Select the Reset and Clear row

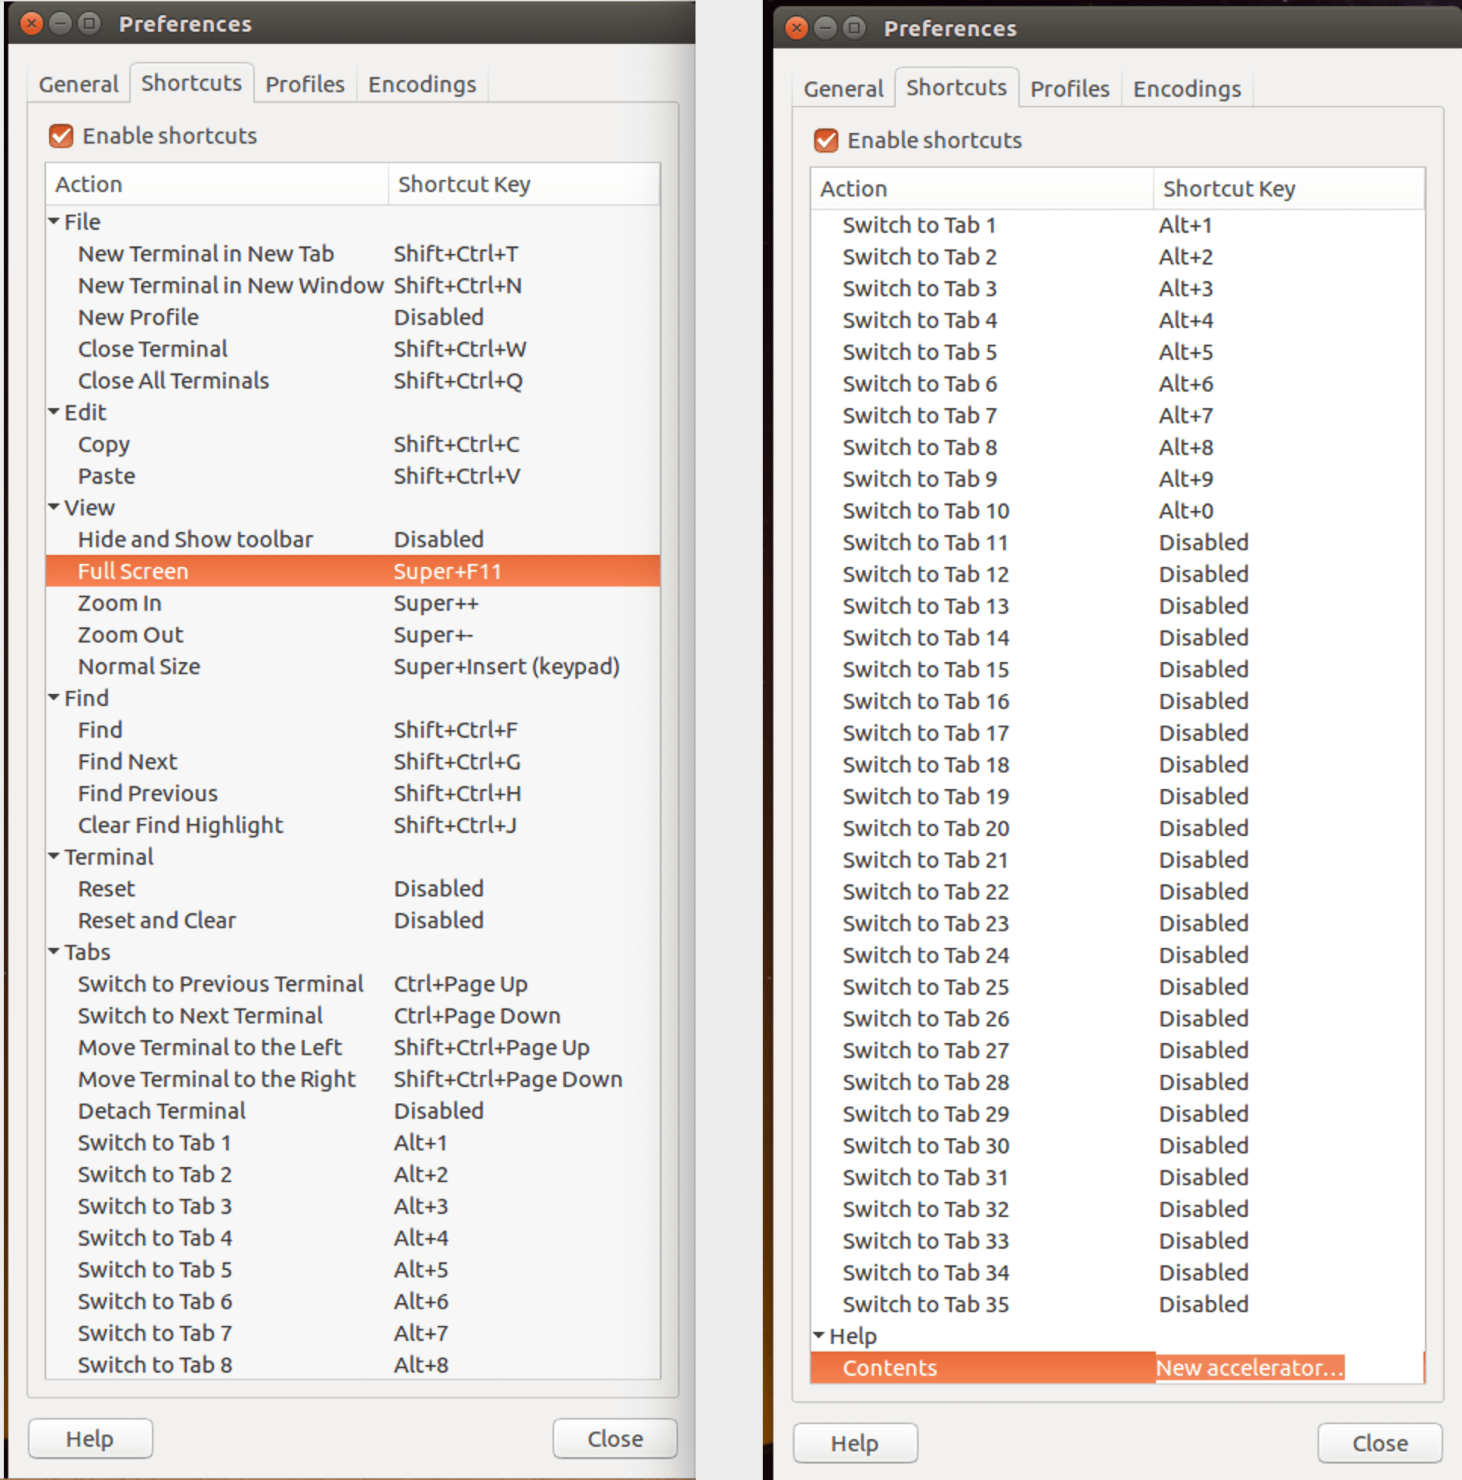pyautogui.click(x=352, y=920)
